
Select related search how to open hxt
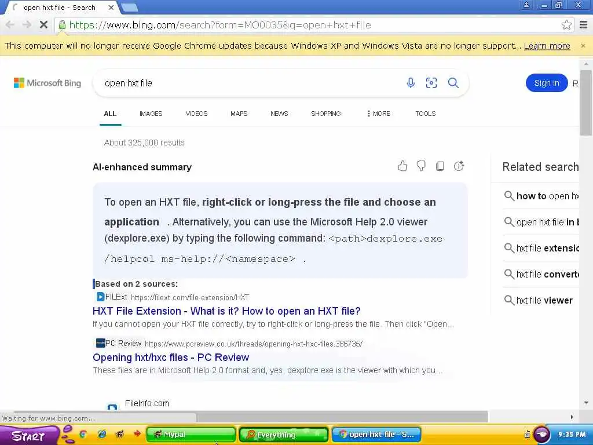[x=541, y=196]
